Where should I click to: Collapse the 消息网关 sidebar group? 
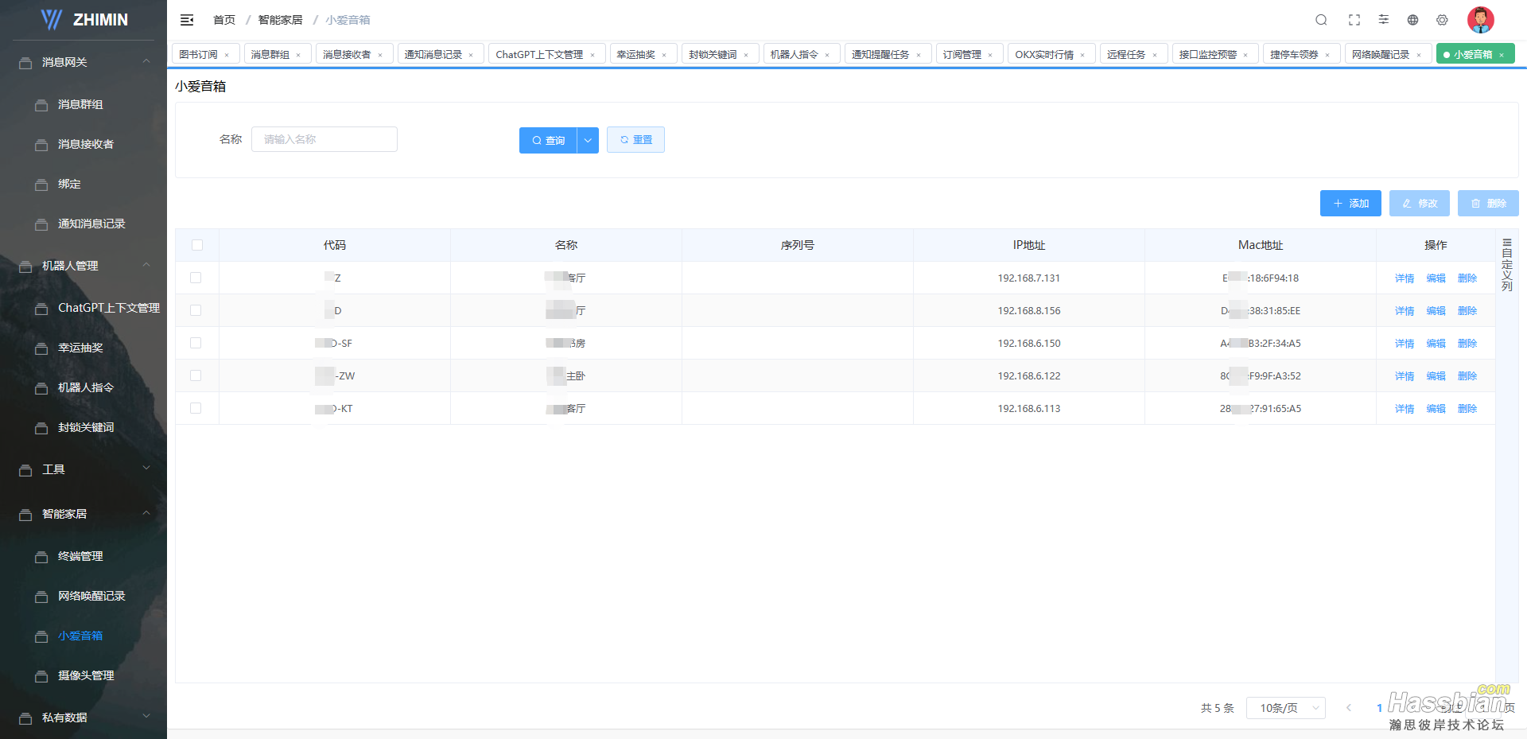[x=84, y=62]
